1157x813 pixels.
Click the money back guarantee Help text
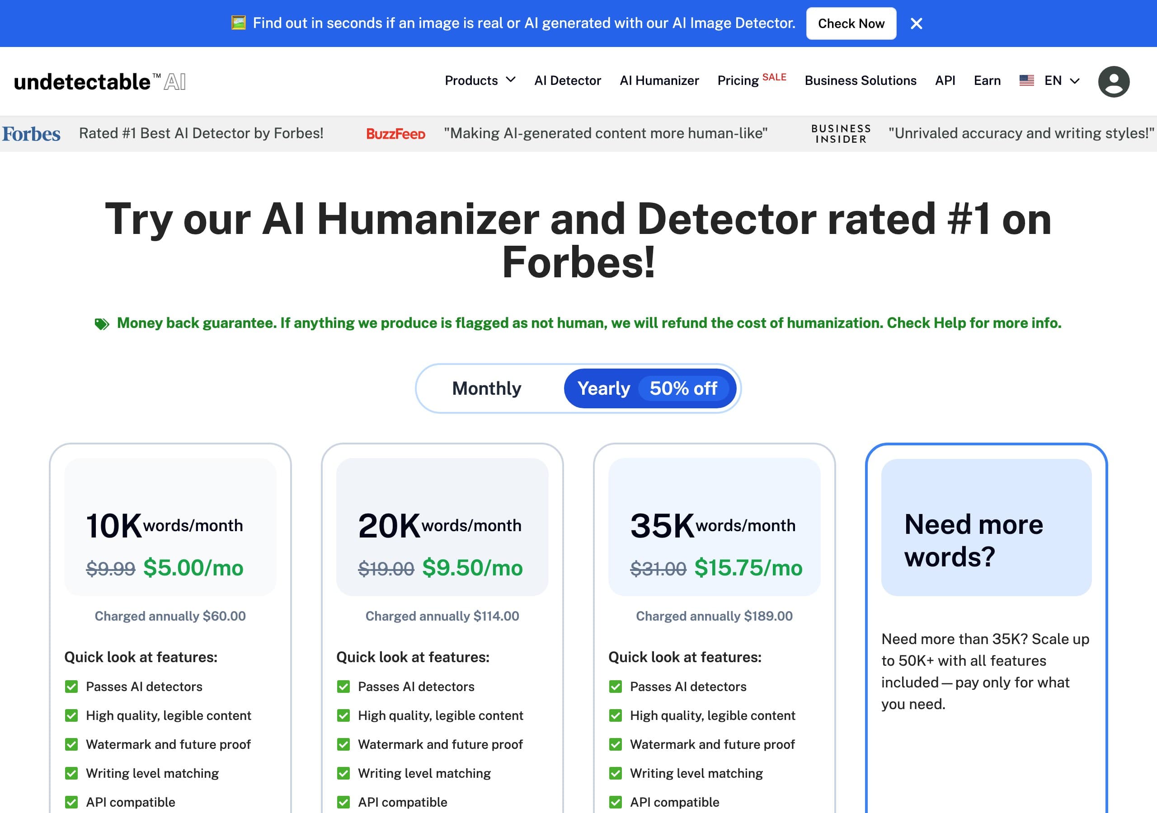[588, 323]
